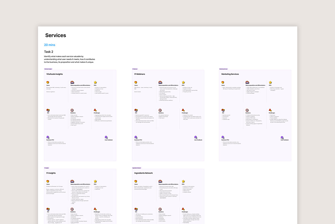Click the Business POV icon in Marketing Services
This screenshot has width=335, height=224.
(x=223, y=137)
